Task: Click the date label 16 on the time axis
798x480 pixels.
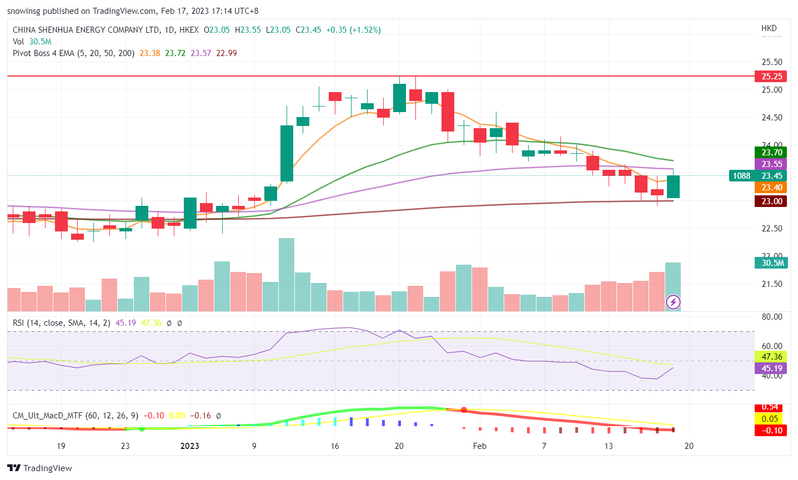Action: tap(334, 446)
